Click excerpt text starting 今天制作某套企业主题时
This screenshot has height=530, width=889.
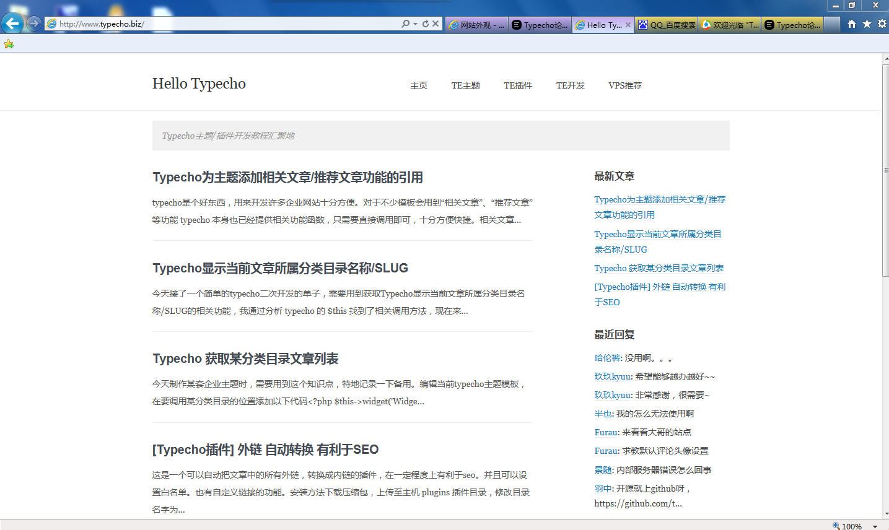339,393
